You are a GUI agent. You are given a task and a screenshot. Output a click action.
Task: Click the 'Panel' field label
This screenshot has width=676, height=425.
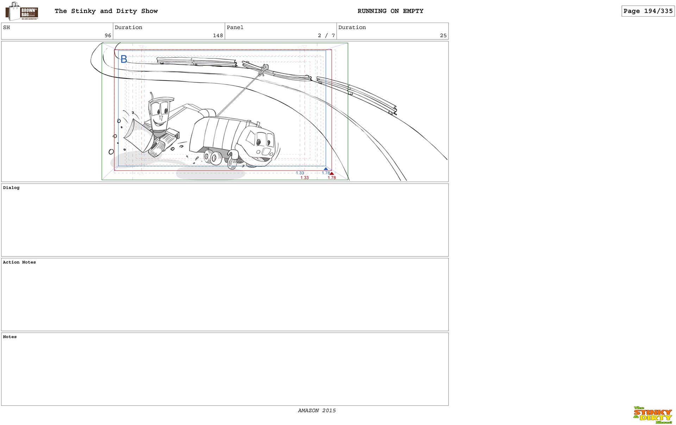(235, 27)
